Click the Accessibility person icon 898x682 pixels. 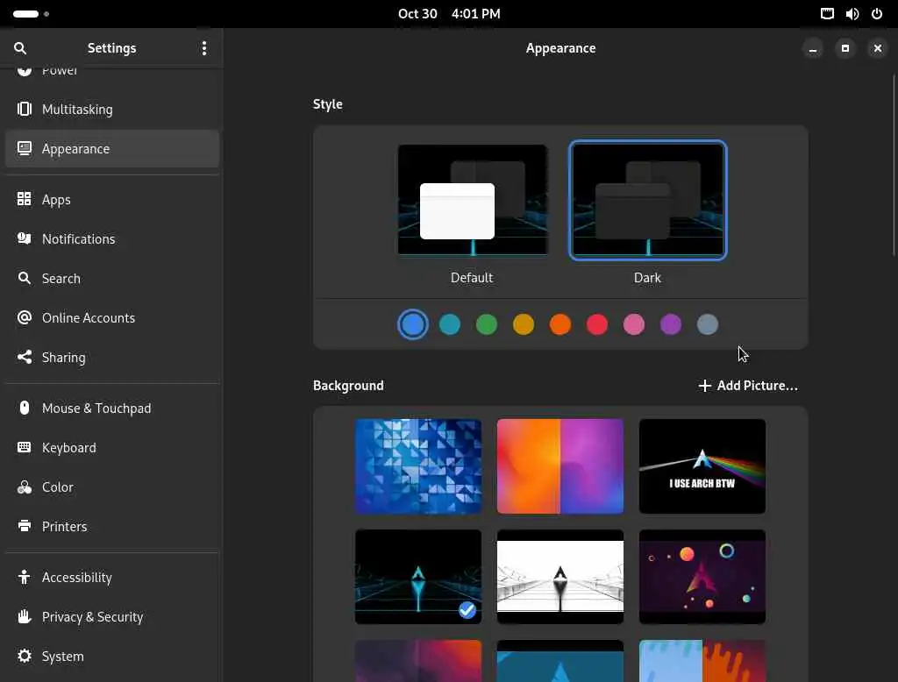(24, 577)
